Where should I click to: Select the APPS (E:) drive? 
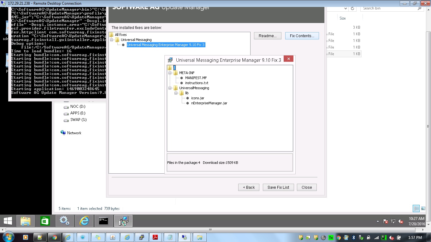[74, 113]
